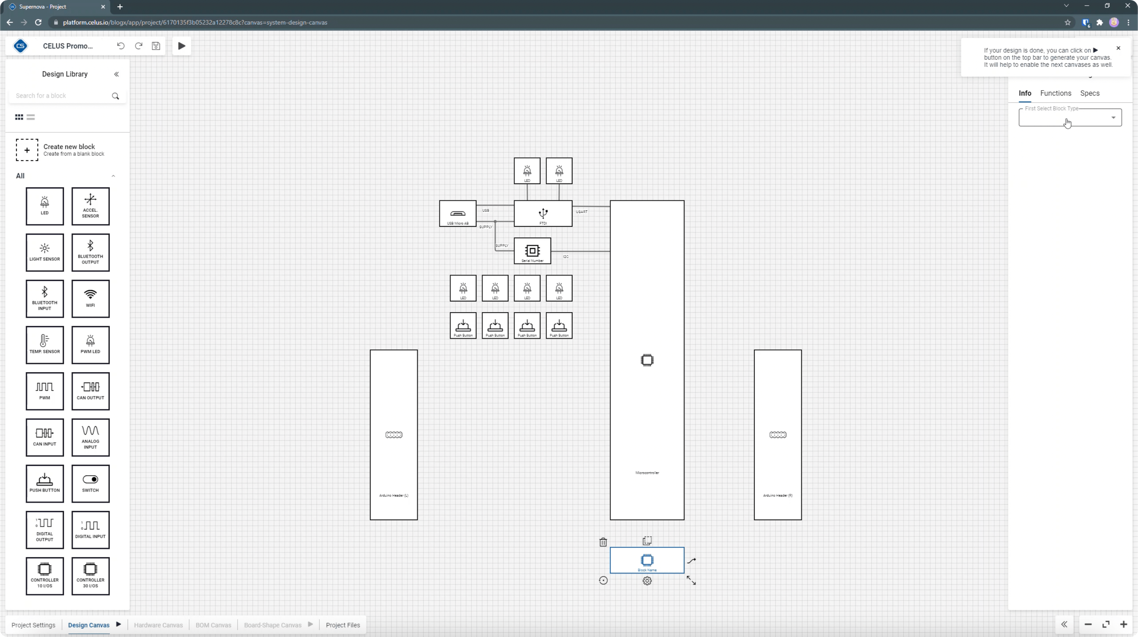The width and height of the screenshot is (1138, 637).
Task: Select the WiFi library block
Action: (90, 299)
